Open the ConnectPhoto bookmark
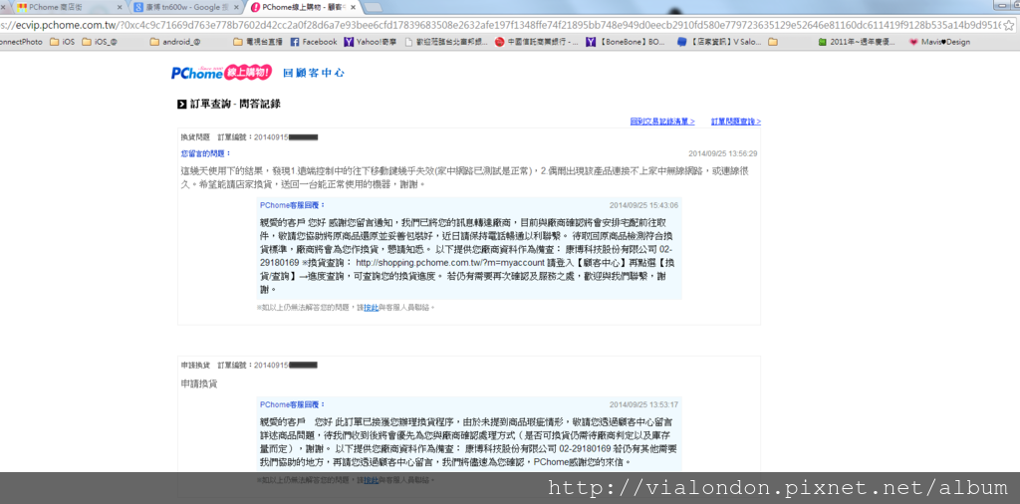This screenshot has width=1020, height=504. [x=21, y=42]
